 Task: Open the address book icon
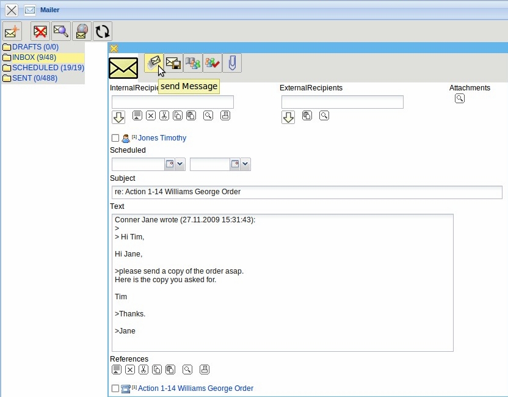coord(192,62)
